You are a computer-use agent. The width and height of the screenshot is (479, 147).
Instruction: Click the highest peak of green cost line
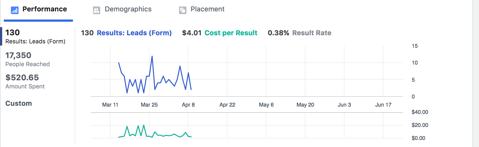[x=144, y=125]
